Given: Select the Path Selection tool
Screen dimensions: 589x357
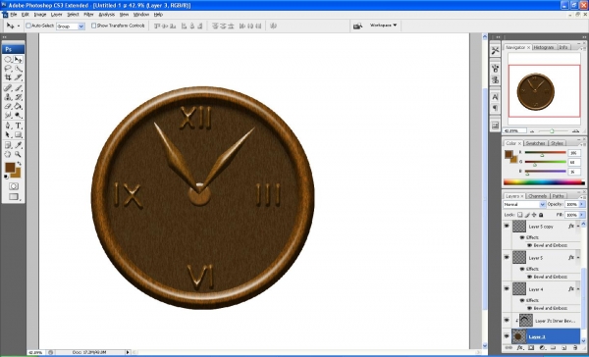Looking at the screenshot, I should coord(8,134).
